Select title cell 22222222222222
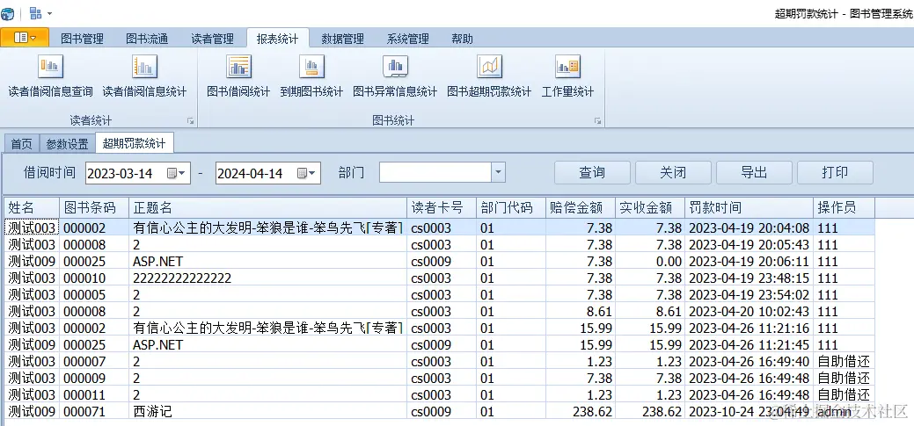 click(267, 278)
